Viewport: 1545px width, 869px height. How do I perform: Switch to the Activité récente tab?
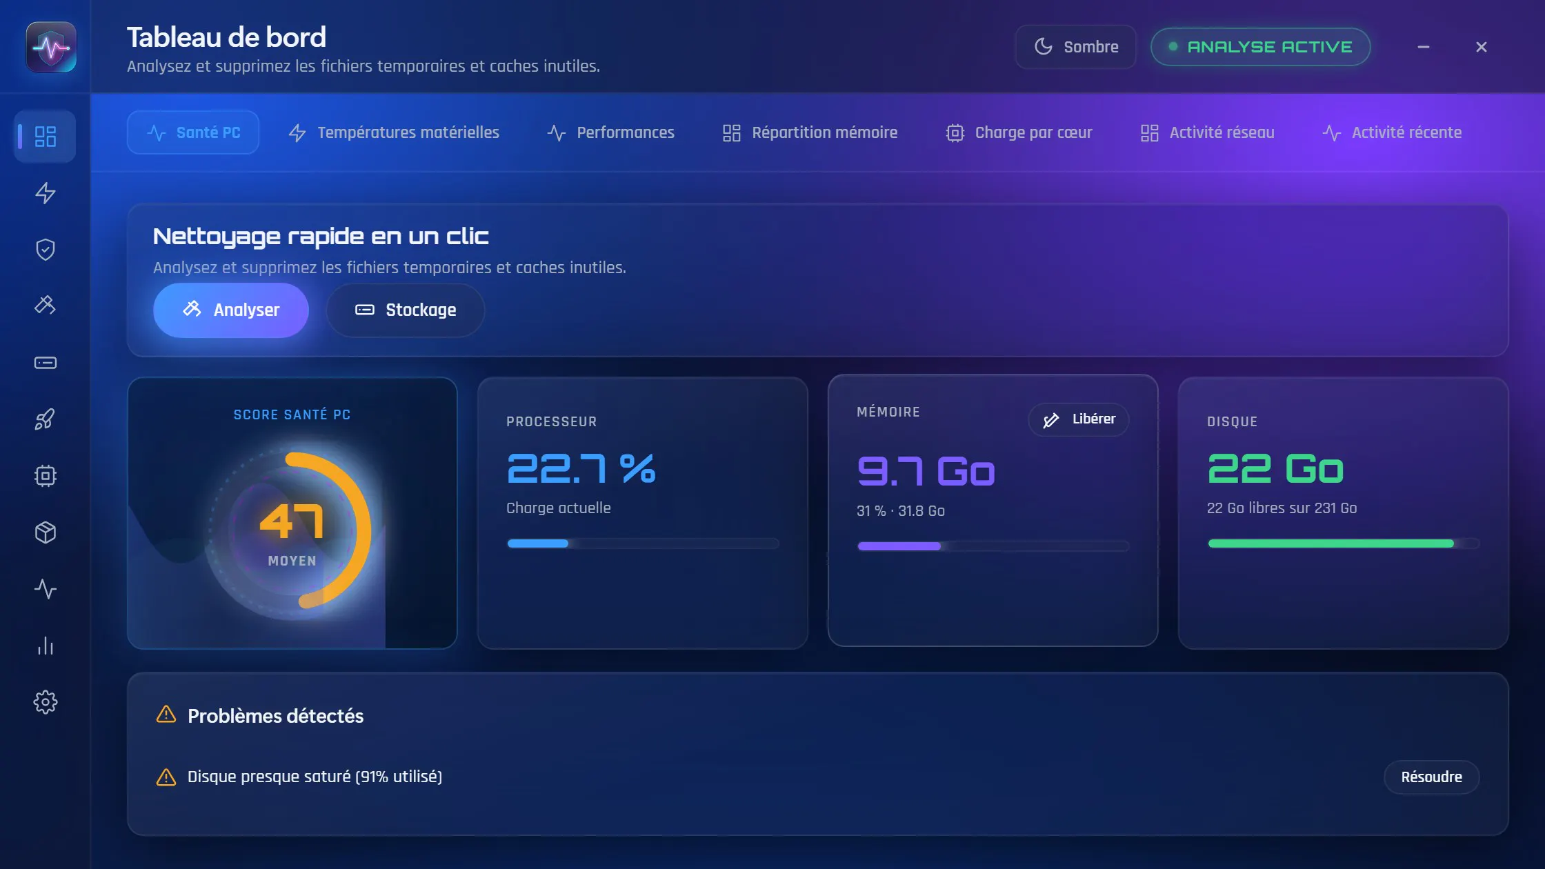(x=1392, y=132)
